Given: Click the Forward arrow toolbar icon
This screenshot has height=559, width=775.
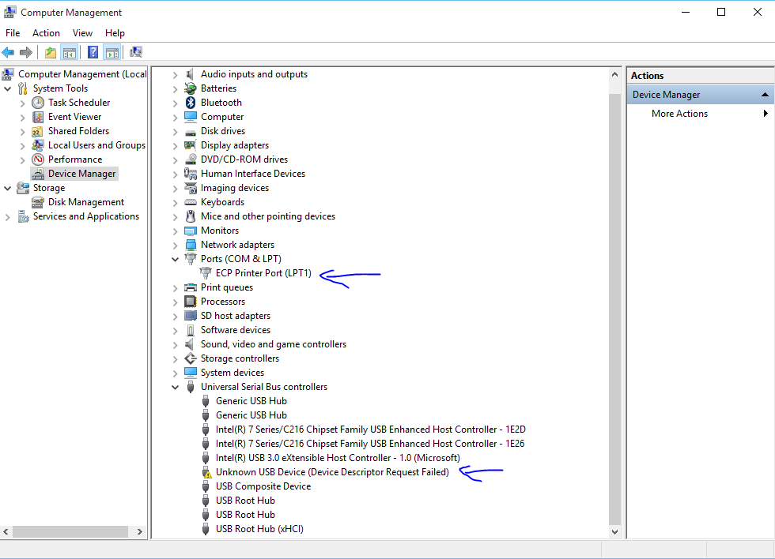Looking at the screenshot, I should (25, 52).
